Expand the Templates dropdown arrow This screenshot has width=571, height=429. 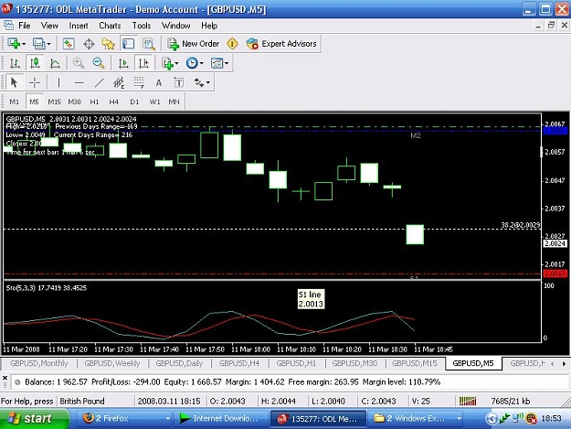click(x=227, y=63)
